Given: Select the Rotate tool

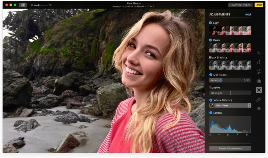Looking at the screenshot, I should tap(259, 62).
